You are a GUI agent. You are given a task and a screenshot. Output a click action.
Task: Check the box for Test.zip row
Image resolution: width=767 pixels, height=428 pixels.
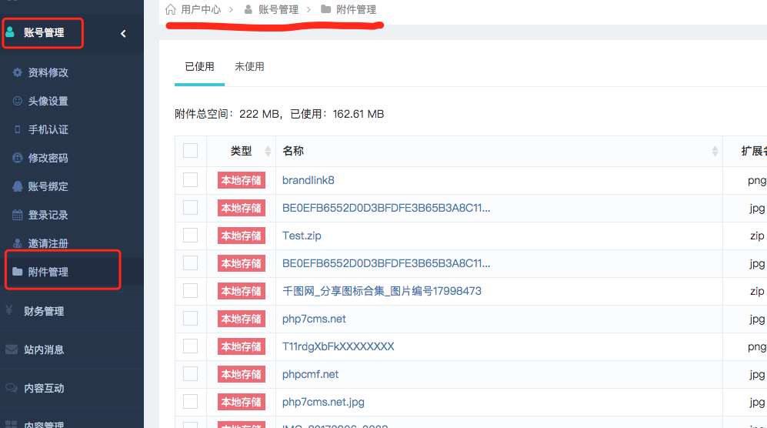click(x=190, y=235)
